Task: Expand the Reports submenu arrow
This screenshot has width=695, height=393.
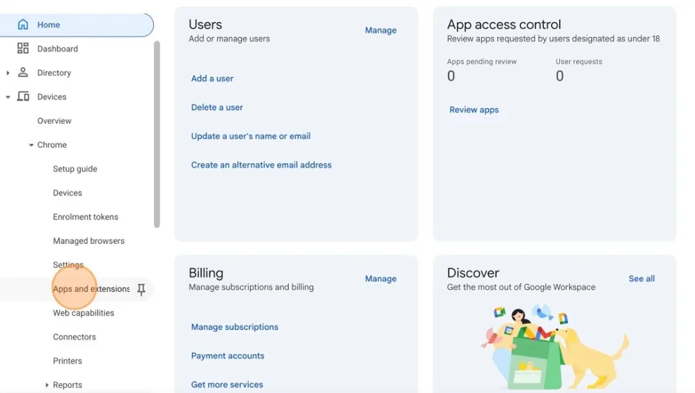Action: click(46, 385)
